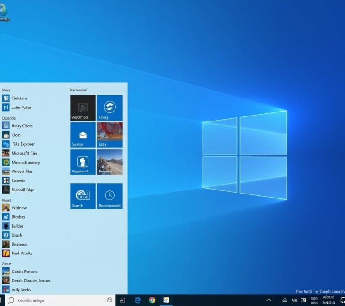
Task: Click the Vinoe group header
Action: pyautogui.click(x=6, y=263)
